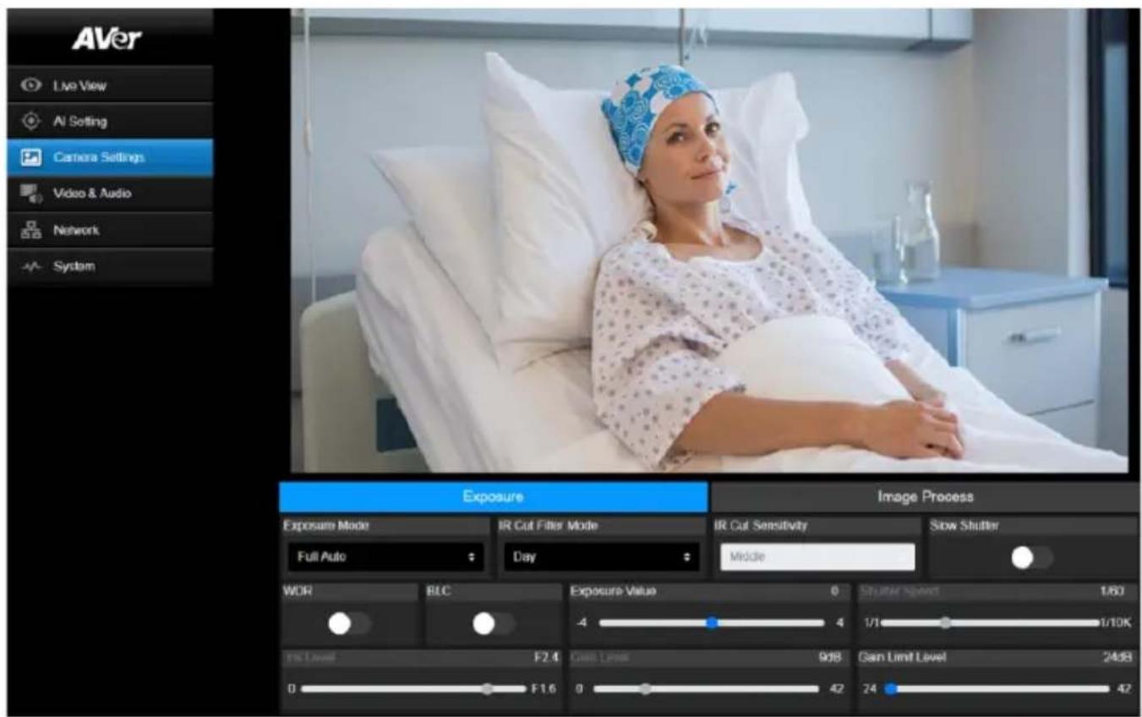Click the 9dB gain level value

829,657
